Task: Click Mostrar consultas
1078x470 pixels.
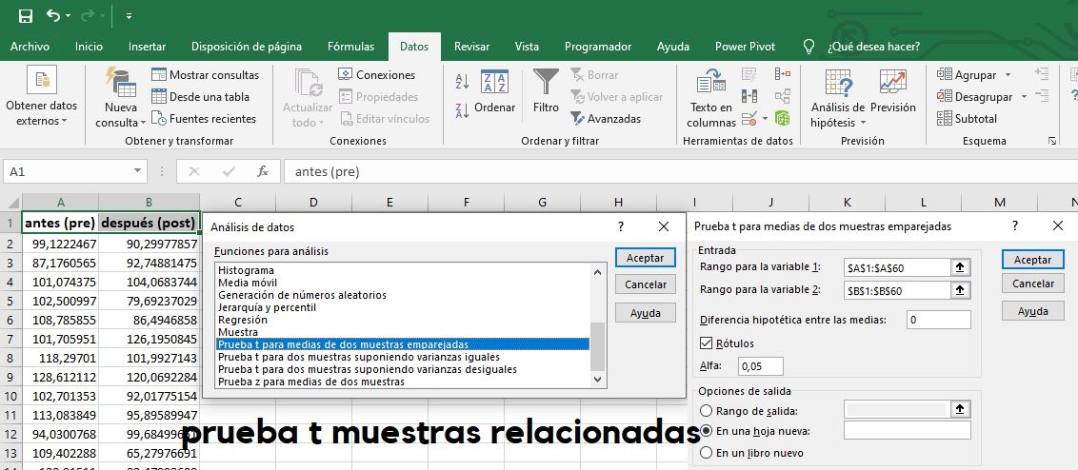Action: click(205, 75)
